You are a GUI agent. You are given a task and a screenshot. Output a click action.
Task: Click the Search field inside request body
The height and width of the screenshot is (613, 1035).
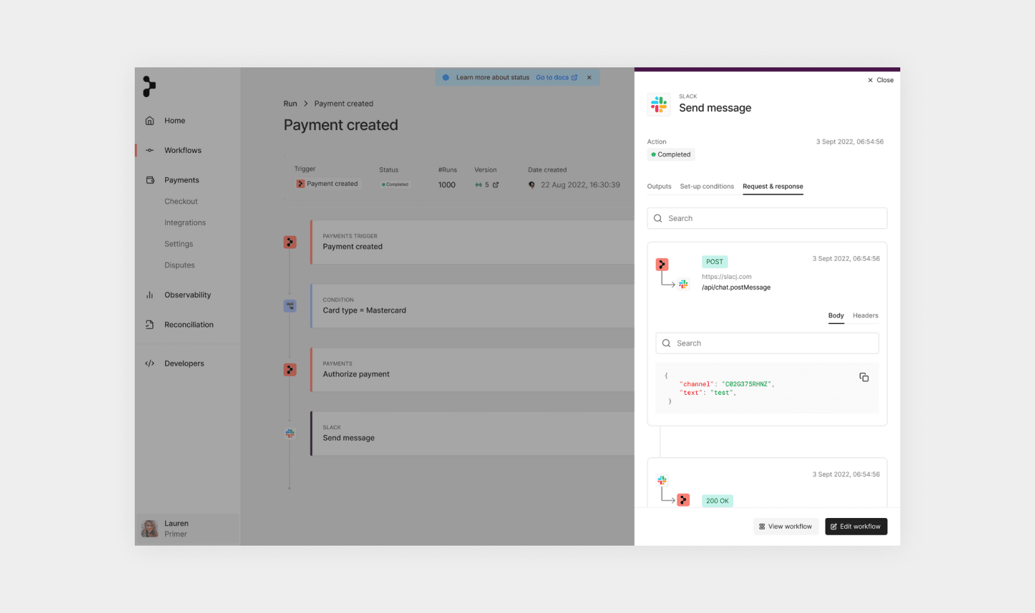767,344
